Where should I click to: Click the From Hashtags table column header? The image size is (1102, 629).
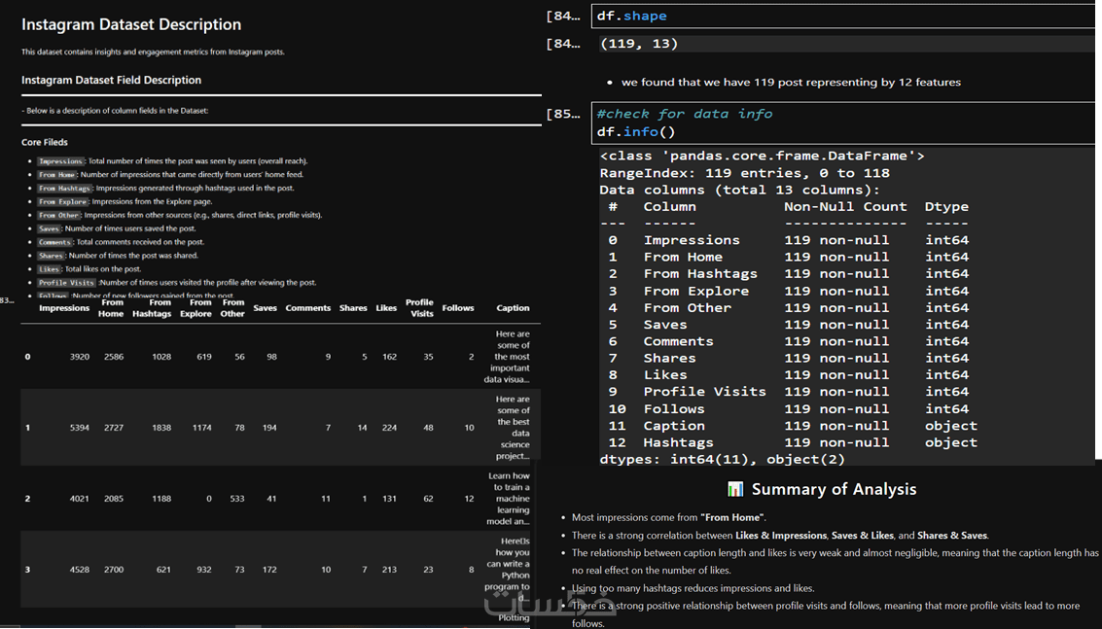(x=152, y=308)
